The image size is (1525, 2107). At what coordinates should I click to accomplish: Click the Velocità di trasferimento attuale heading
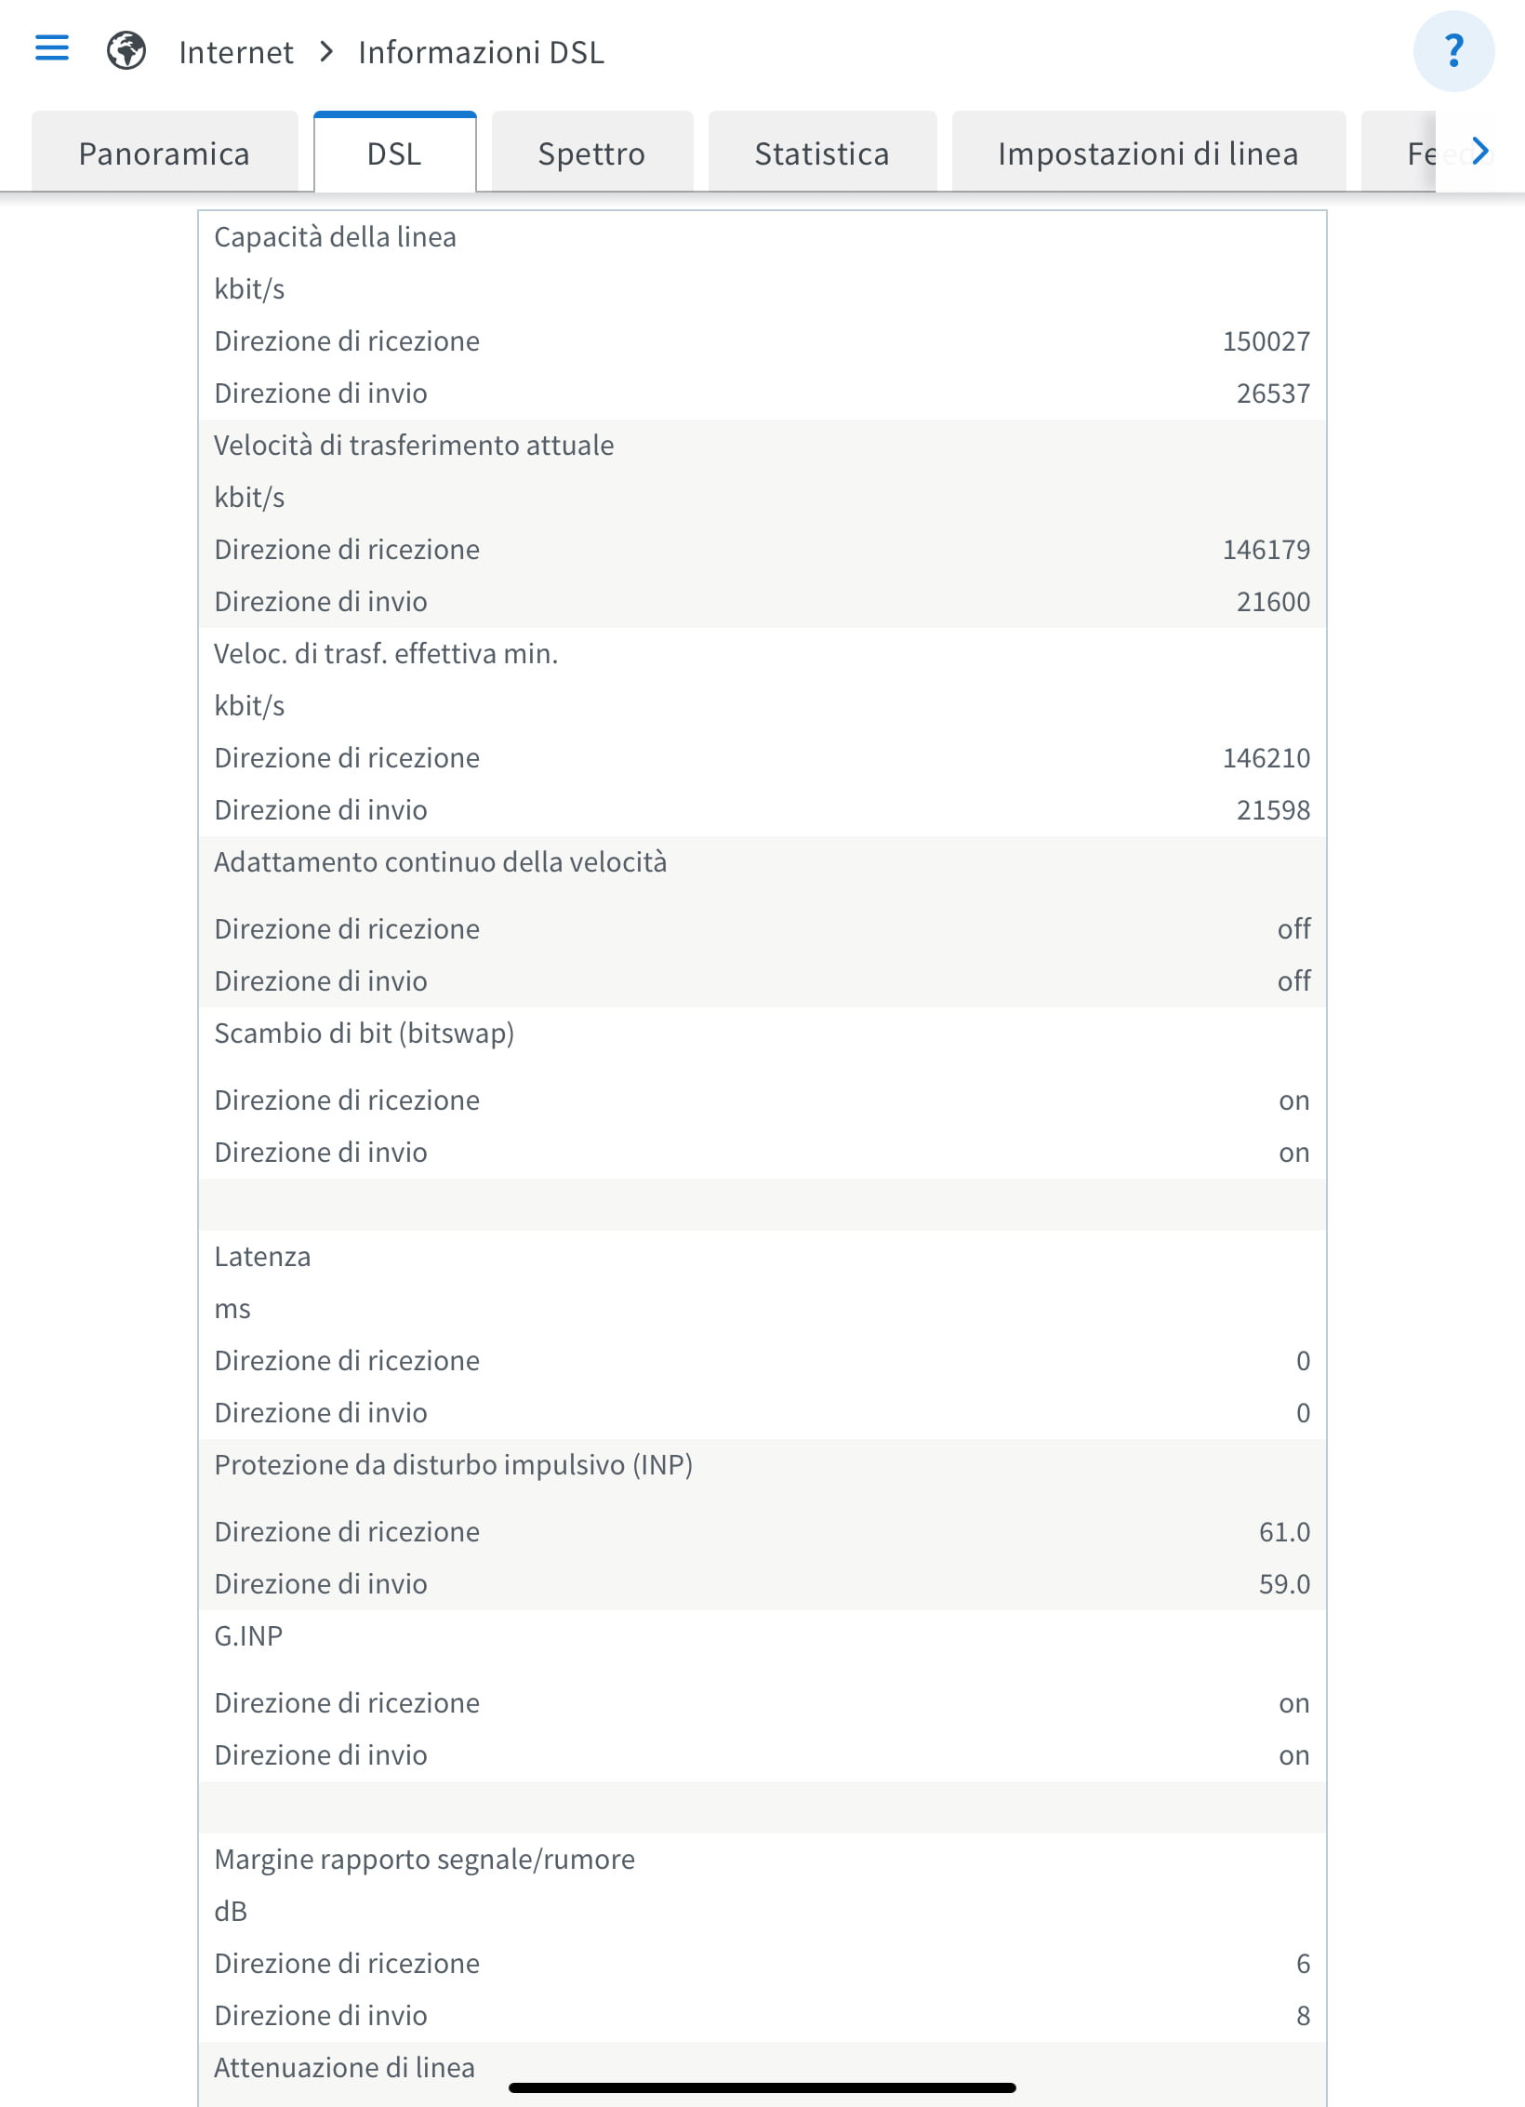coord(414,446)
